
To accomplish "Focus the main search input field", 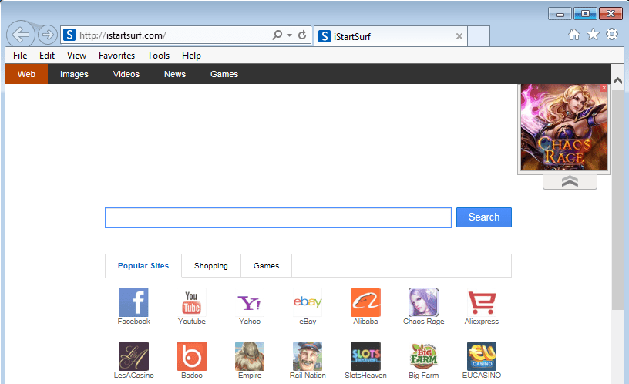I will [x=278, y=217].
